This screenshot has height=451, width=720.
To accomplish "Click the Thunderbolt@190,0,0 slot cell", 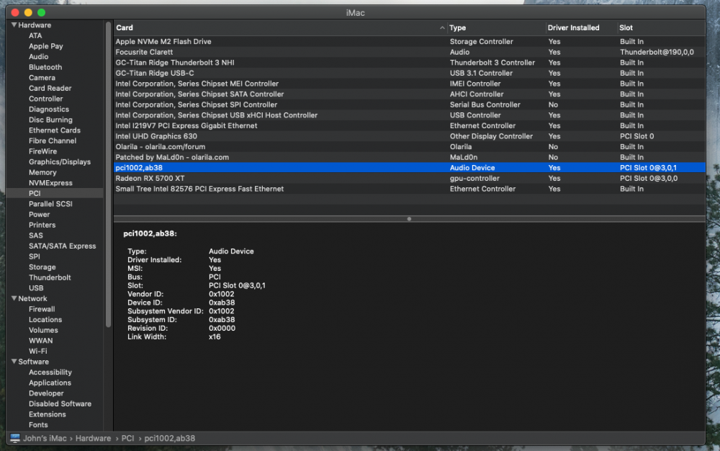I will point(657,52).
